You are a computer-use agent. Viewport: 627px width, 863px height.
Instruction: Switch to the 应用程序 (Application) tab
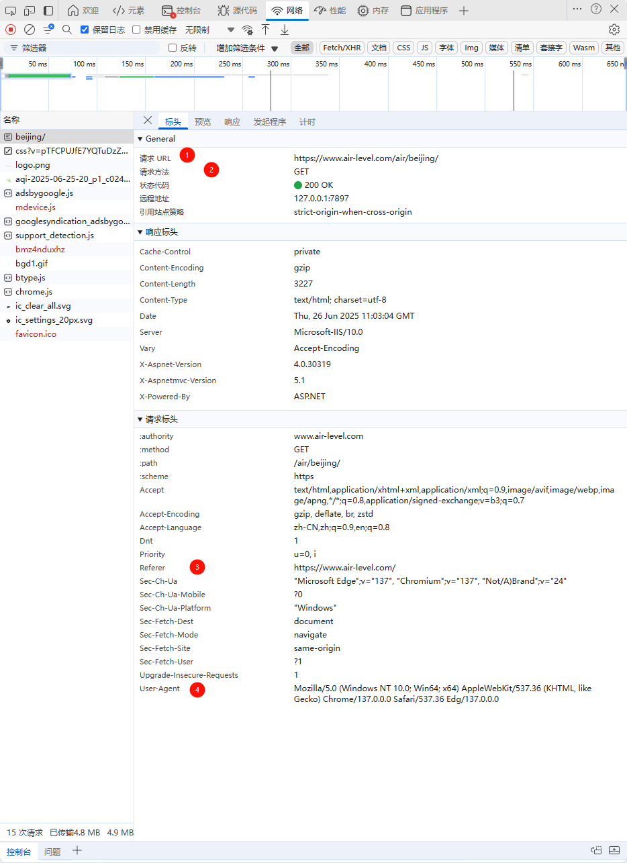[x=424, y=11]
